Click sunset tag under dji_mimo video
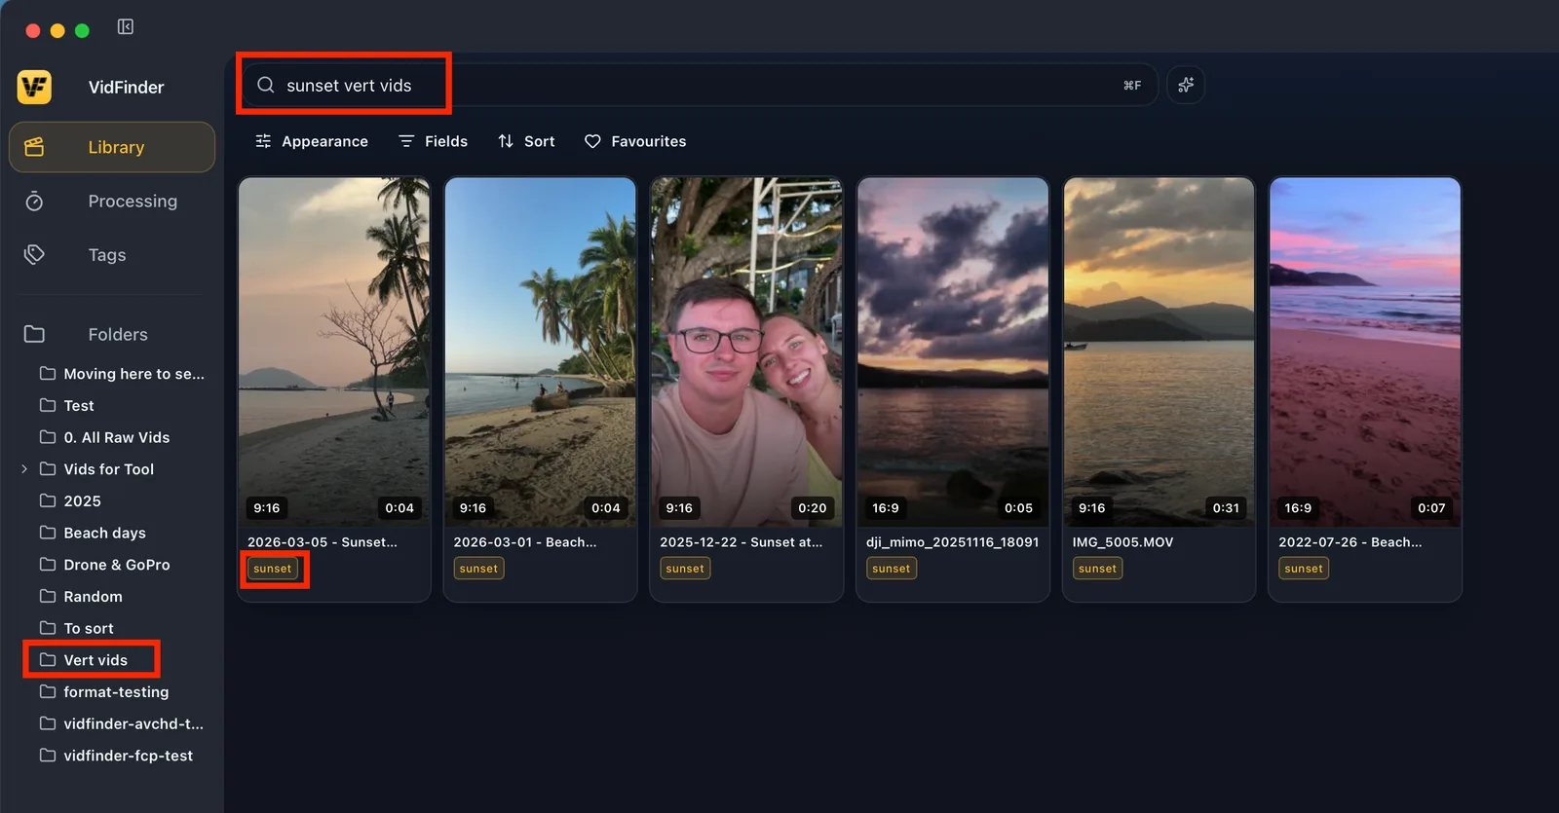 891,569
